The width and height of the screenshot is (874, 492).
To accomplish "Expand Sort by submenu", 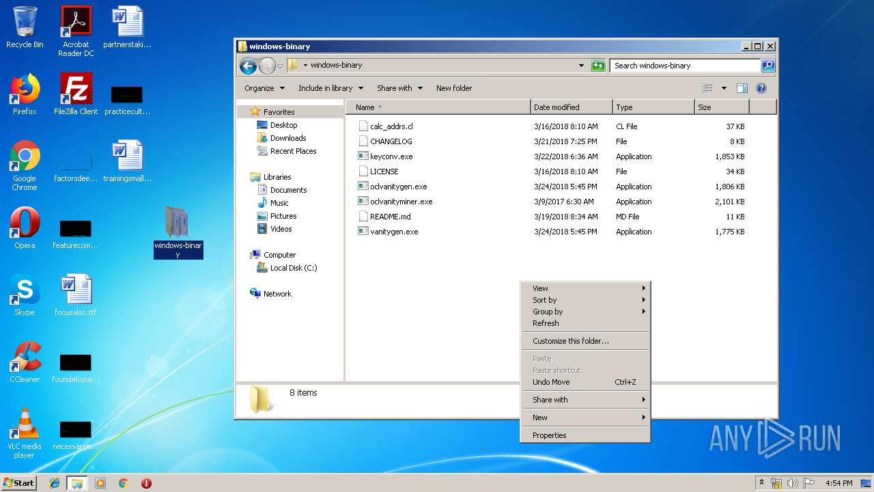I will [586, 300].
